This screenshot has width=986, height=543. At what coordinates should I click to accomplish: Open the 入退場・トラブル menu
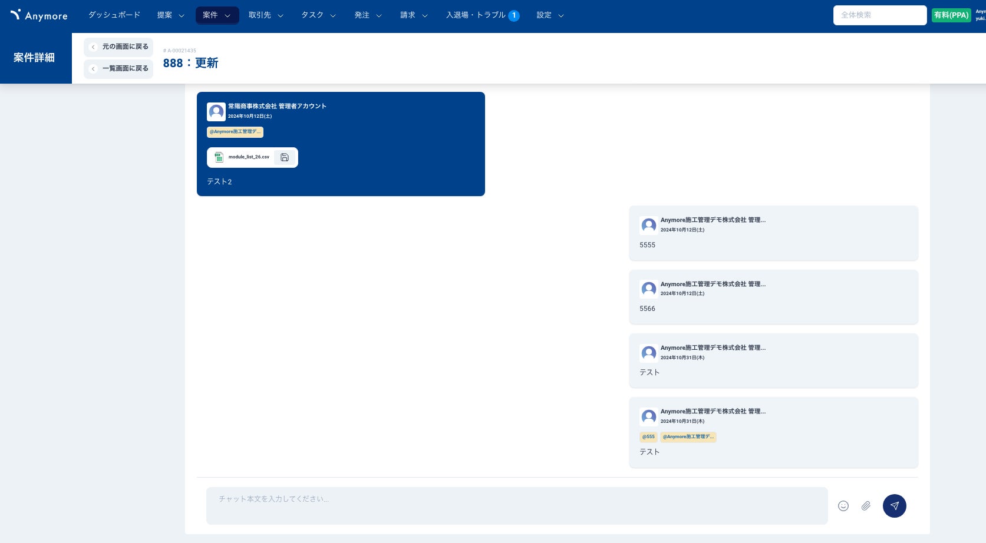(476, 15)
